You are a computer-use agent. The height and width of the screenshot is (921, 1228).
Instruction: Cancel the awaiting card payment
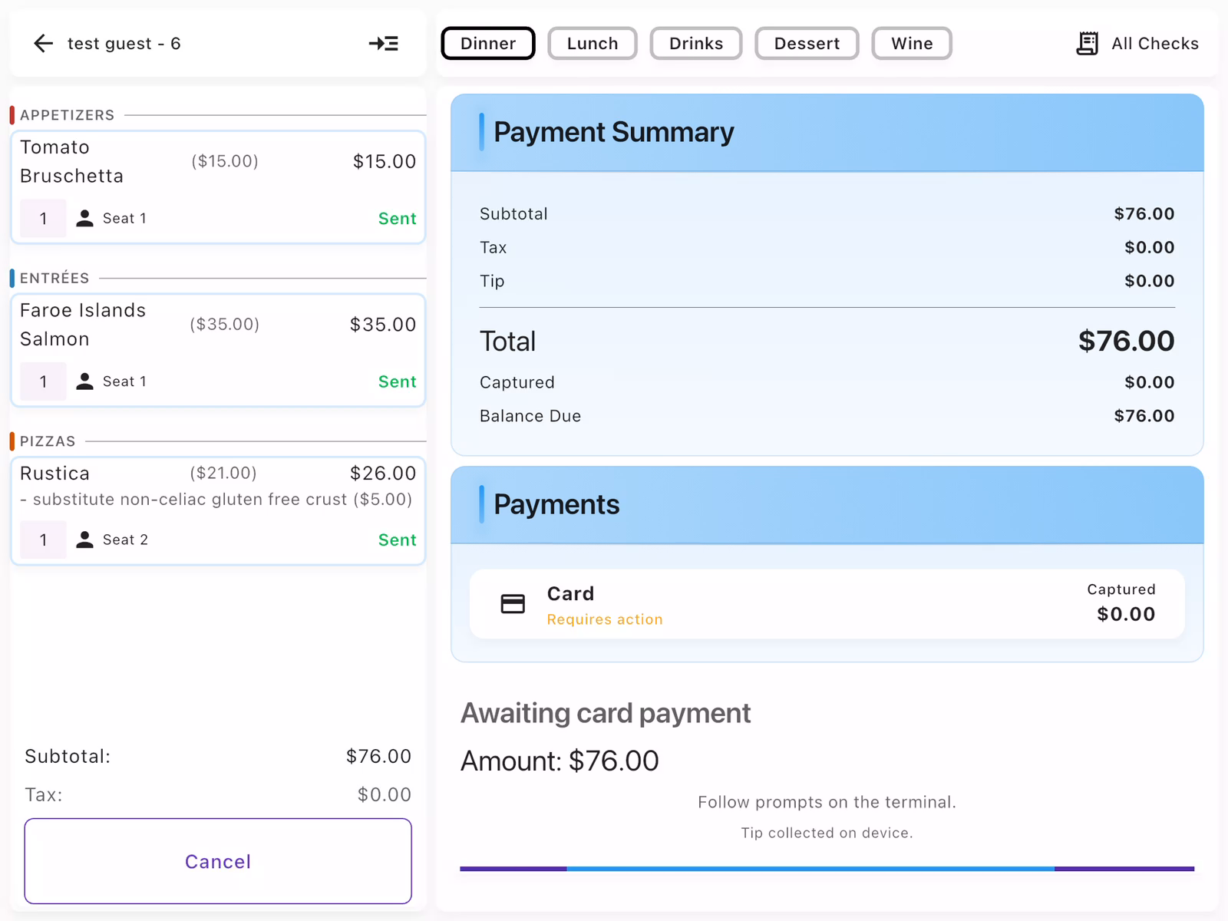218,861
